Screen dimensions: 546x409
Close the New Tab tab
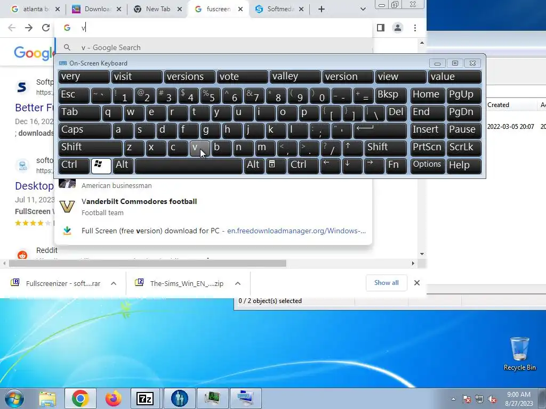pos(180,10)
